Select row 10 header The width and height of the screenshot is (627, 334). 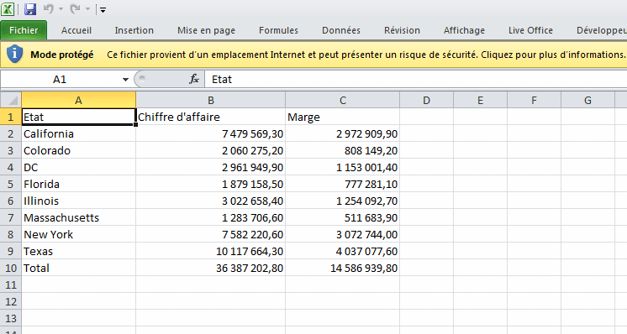coord(11,268)
